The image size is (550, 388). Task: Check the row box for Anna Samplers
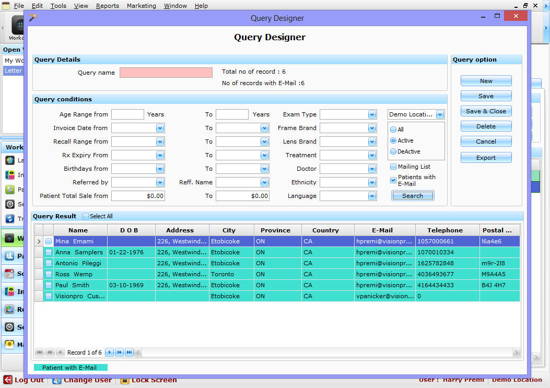click(x=49, y=252)
